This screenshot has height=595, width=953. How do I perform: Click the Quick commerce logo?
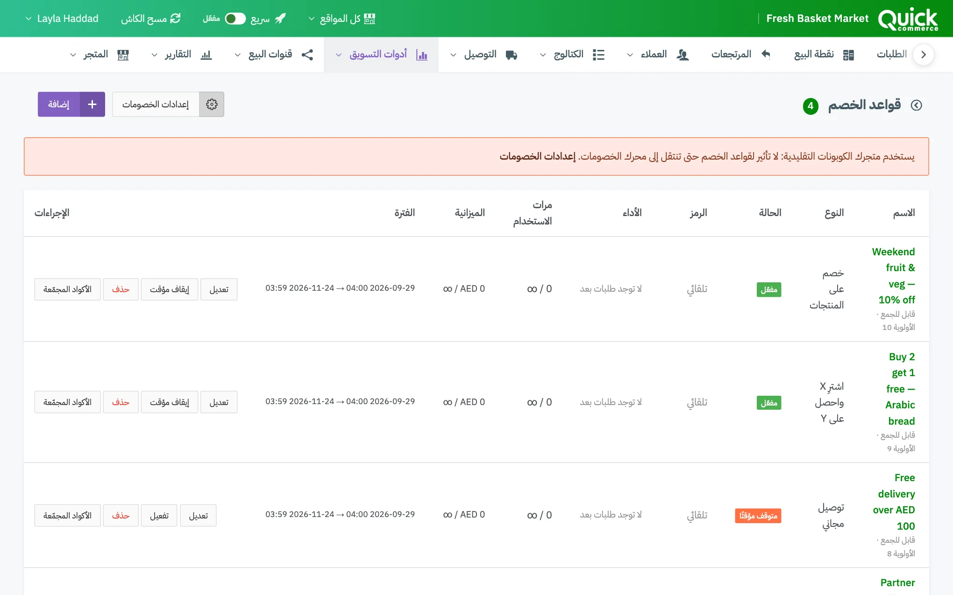click(x=908, y=19)
